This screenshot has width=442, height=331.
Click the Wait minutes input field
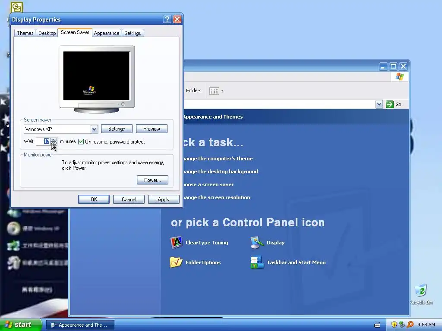pyautogui.click(x=43, y=141)
